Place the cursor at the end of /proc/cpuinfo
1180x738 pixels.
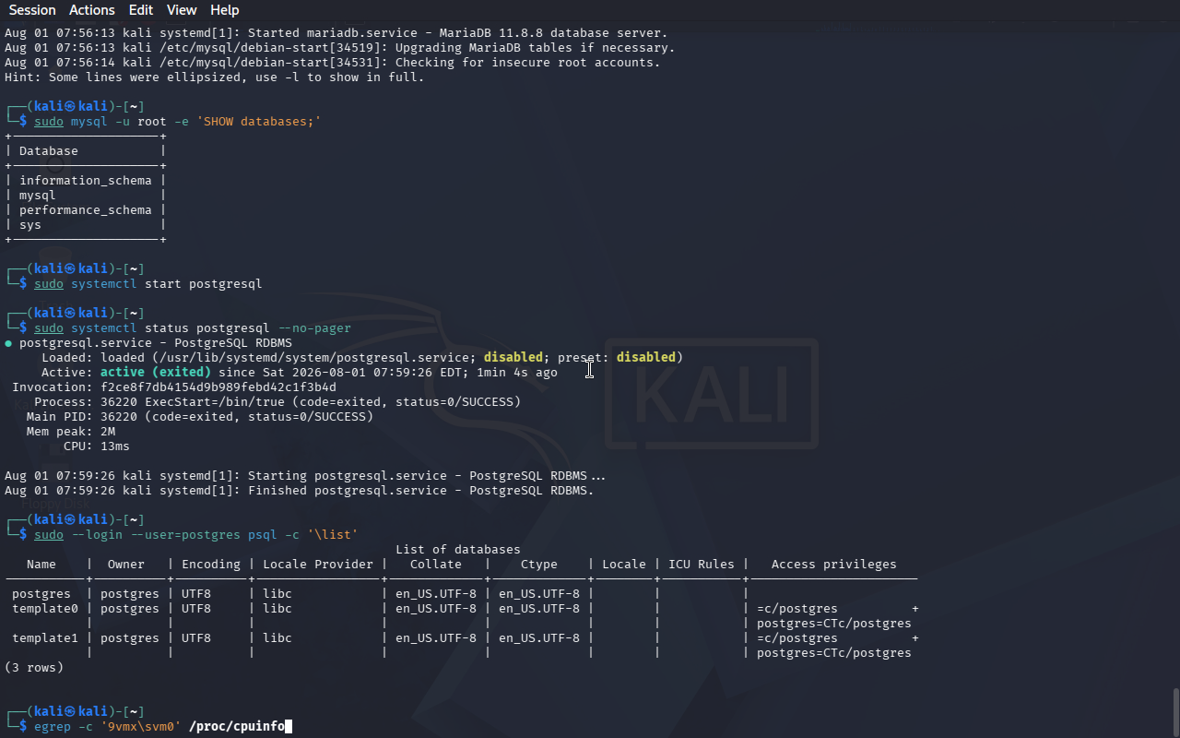click(x=285, y=727)
